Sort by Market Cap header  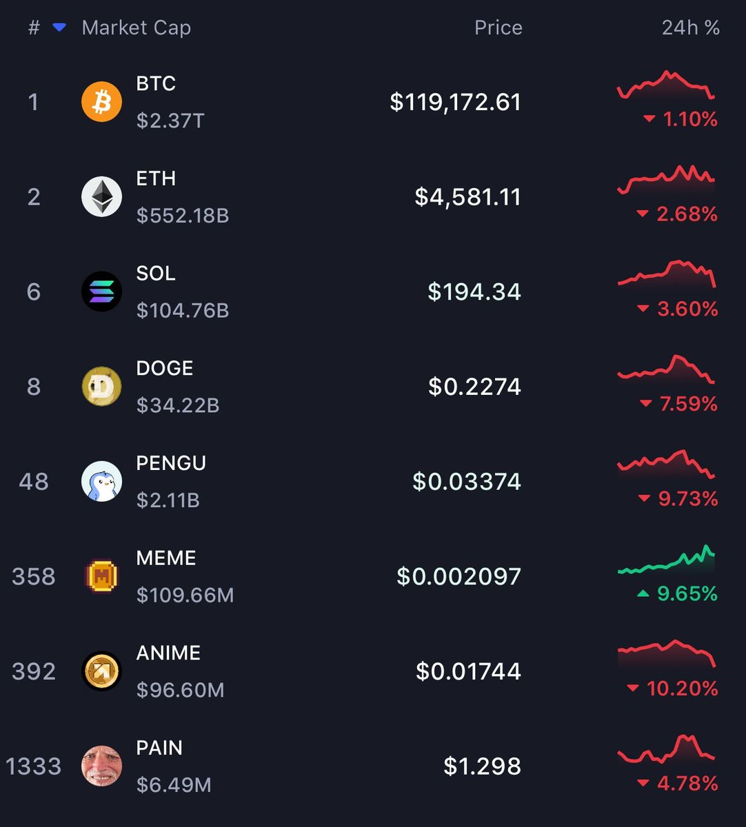(x=136, y=28)
